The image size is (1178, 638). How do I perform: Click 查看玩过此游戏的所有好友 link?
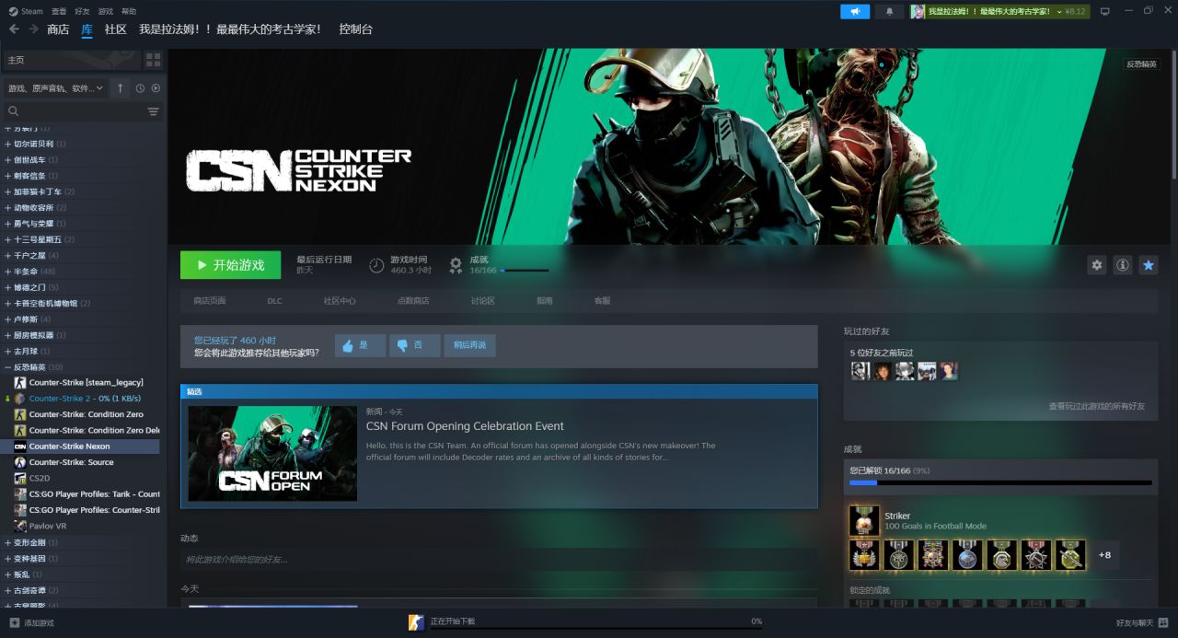pyautogui.click(x=1097, y=406)
